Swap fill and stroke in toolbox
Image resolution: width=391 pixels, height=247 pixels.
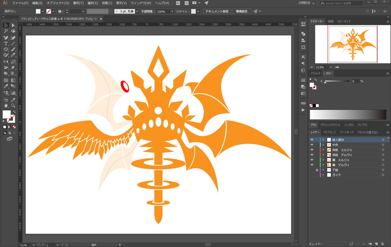click(14, 112)
